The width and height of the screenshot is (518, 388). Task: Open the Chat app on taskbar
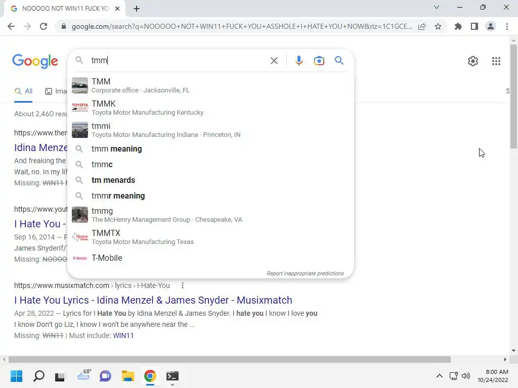click(x=105, y=376)
